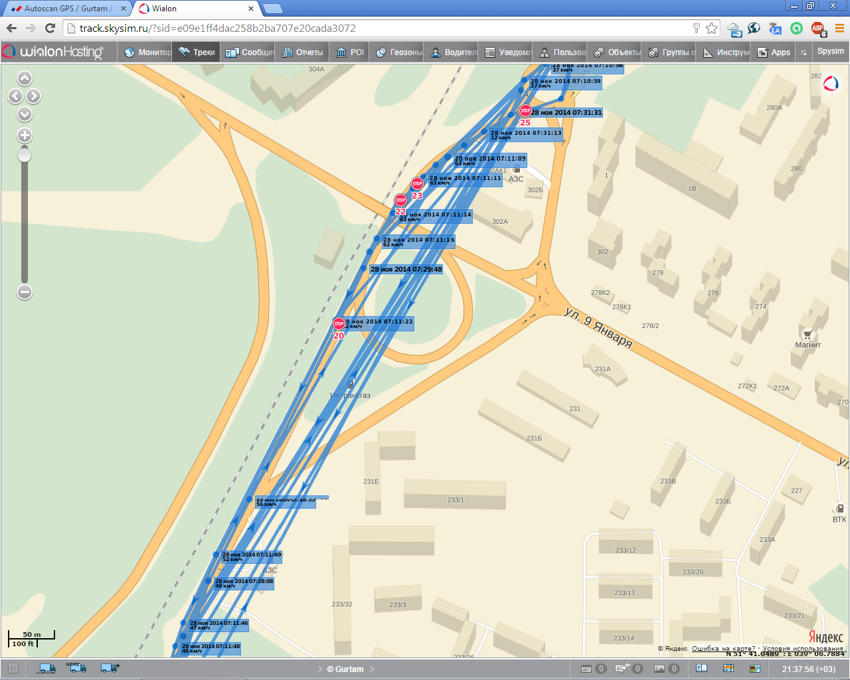This screenshot has width=850, height=680.
Task: Click the stop marker numbered 20
Action: coord(339,323)
